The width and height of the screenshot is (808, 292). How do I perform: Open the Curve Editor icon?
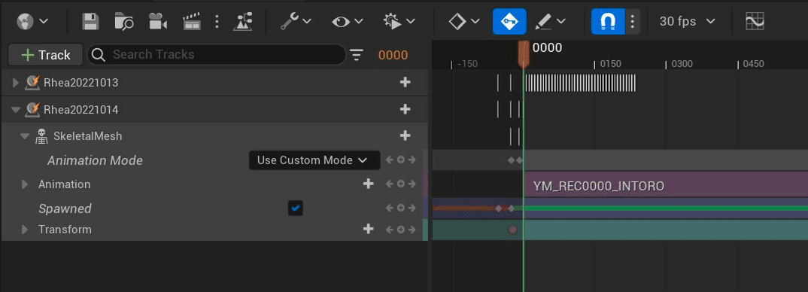pos(755,22)
